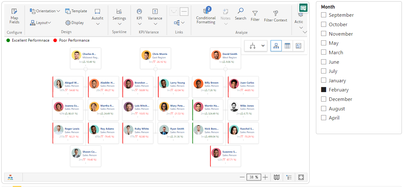
Task: Zoom in with the plus icon
Action: point(265,177)
